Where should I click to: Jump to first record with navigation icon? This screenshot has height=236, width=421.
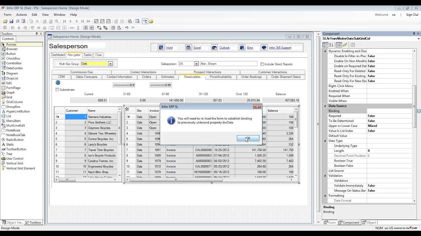click(x=64, y=21)
